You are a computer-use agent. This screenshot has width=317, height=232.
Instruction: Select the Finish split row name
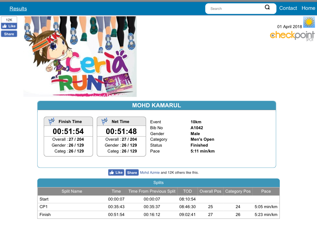45,215
